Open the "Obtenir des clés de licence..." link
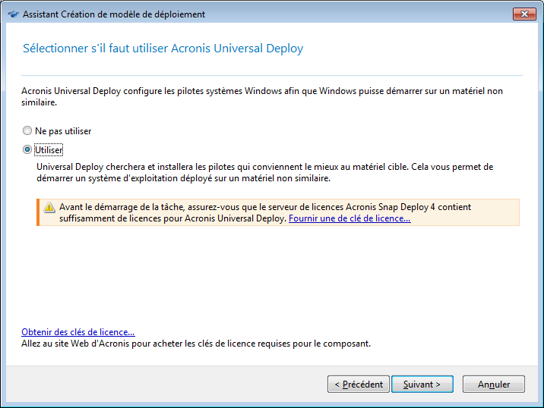 click(78, 332)
